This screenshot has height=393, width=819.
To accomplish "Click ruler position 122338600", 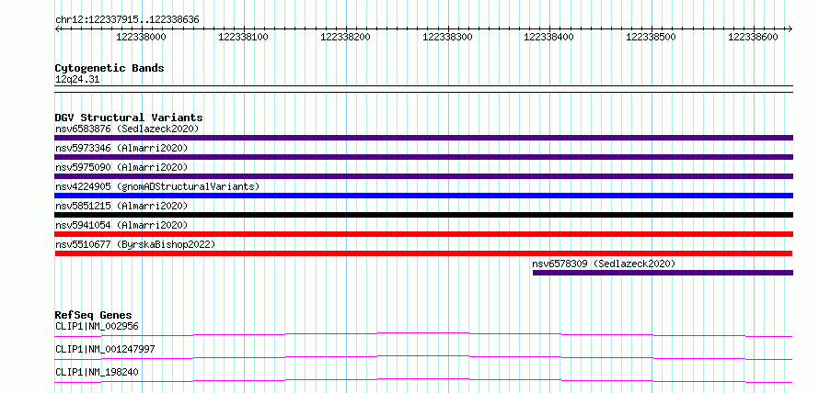I will point(753,37).
